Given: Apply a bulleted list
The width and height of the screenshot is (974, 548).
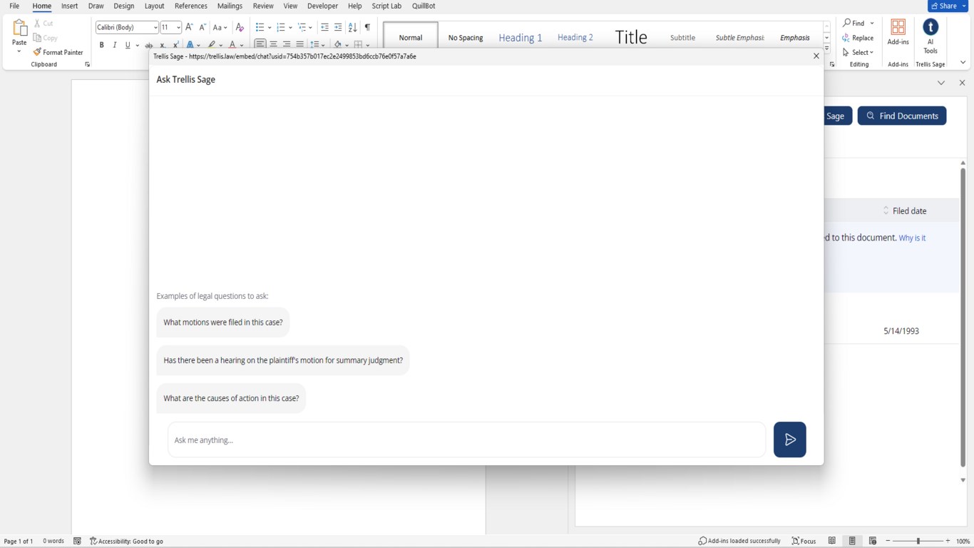Looking at the screenshot, I should click(260, 27).
